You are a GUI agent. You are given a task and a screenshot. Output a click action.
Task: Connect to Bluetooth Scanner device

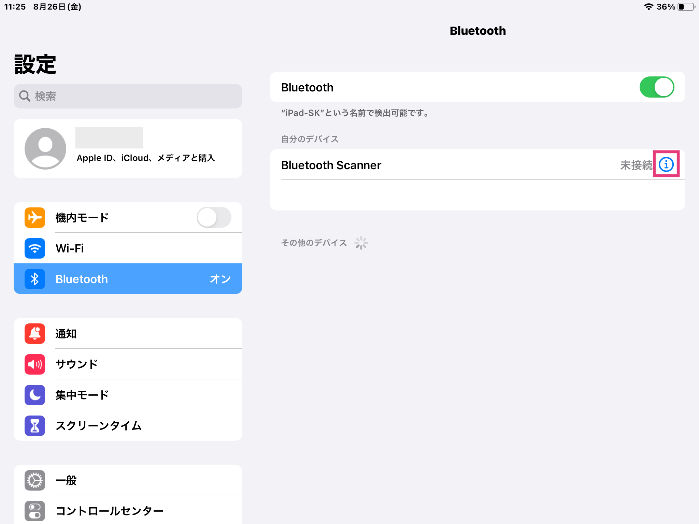pyautogui.click(x=477, y=165)
